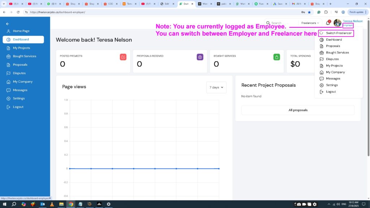The width and height of the screenshot is (370, 208).
Task: Click Logout in the profile dropdown
Action: (x=331, y=92)
